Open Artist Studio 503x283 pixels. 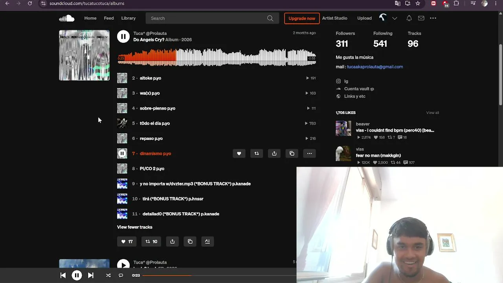tap(335, 18)
